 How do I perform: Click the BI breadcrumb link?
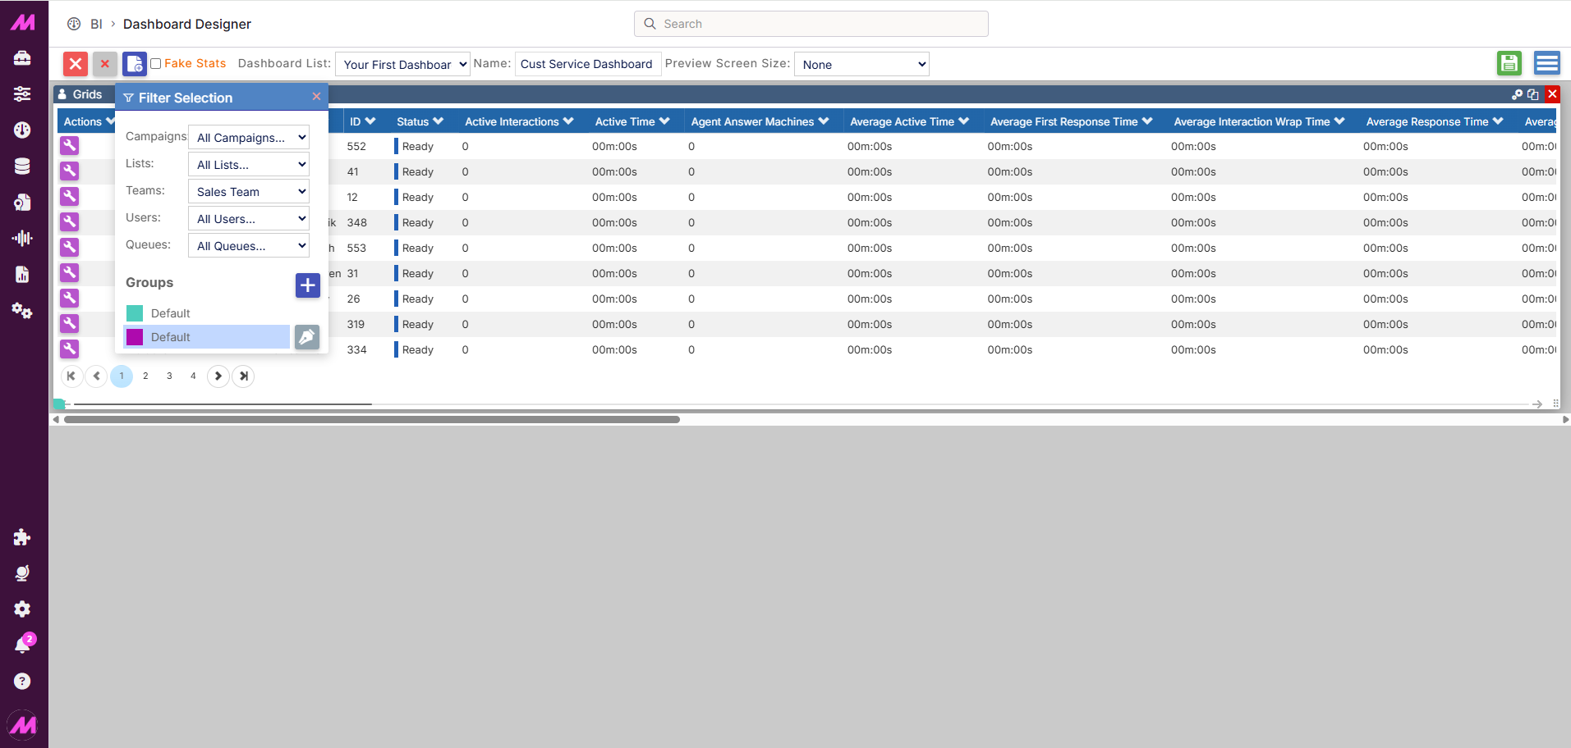[96, 24]
